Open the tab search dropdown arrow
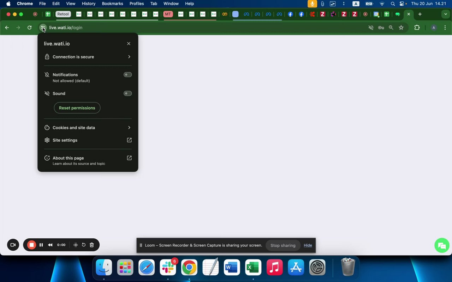452x282 pixels. [x=445, y=14]
